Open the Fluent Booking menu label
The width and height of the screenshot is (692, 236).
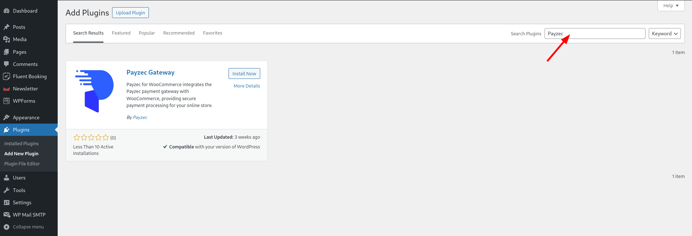pos(30,76)
